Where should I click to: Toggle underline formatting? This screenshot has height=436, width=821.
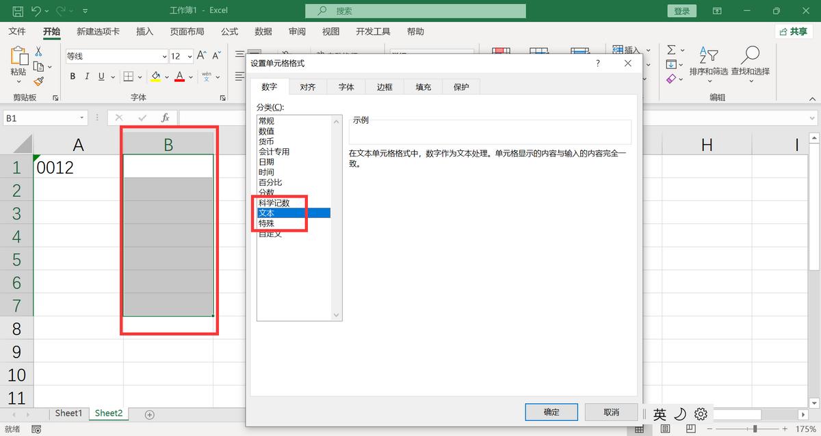pyautogui.click(x=100, y=76)
